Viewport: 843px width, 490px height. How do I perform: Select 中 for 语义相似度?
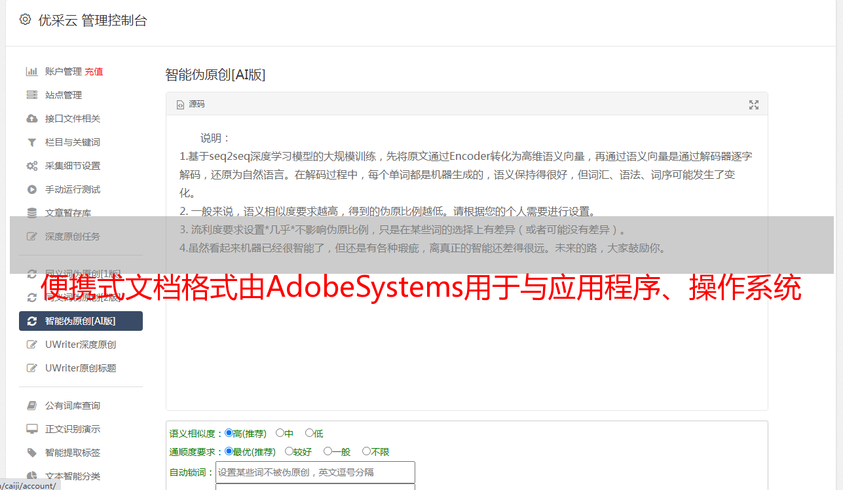280,433
